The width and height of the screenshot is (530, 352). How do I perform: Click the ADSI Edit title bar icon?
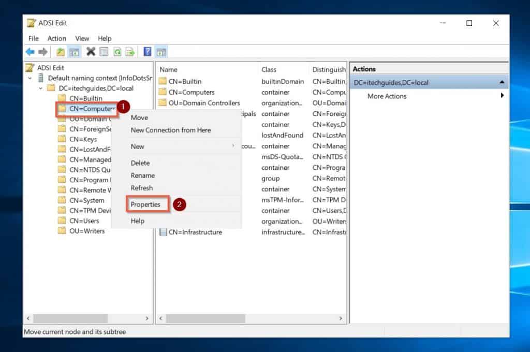(x=31, y=23)
